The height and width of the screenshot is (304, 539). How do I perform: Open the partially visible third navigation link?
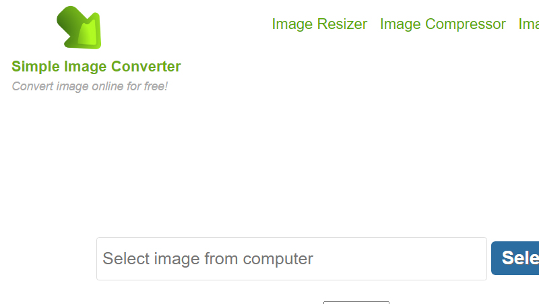click(x=529, y=24)
